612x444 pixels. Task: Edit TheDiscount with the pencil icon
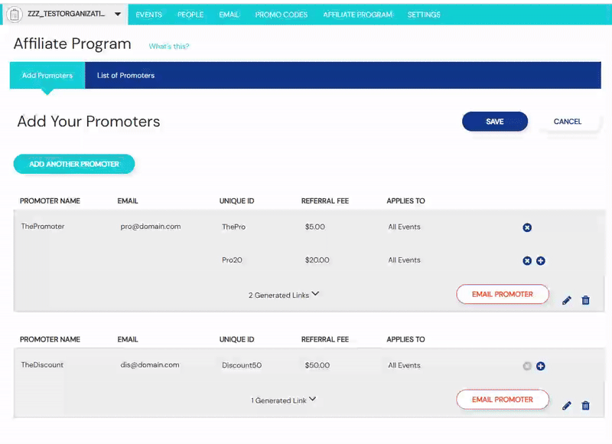click(567, 406)
